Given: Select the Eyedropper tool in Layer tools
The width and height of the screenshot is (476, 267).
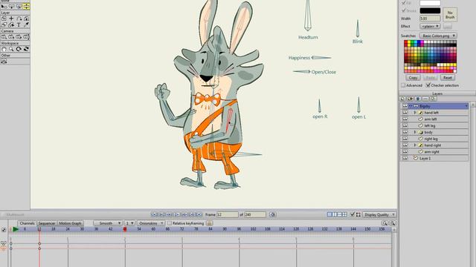Looking at the screenshot, I should click(27, 24).
